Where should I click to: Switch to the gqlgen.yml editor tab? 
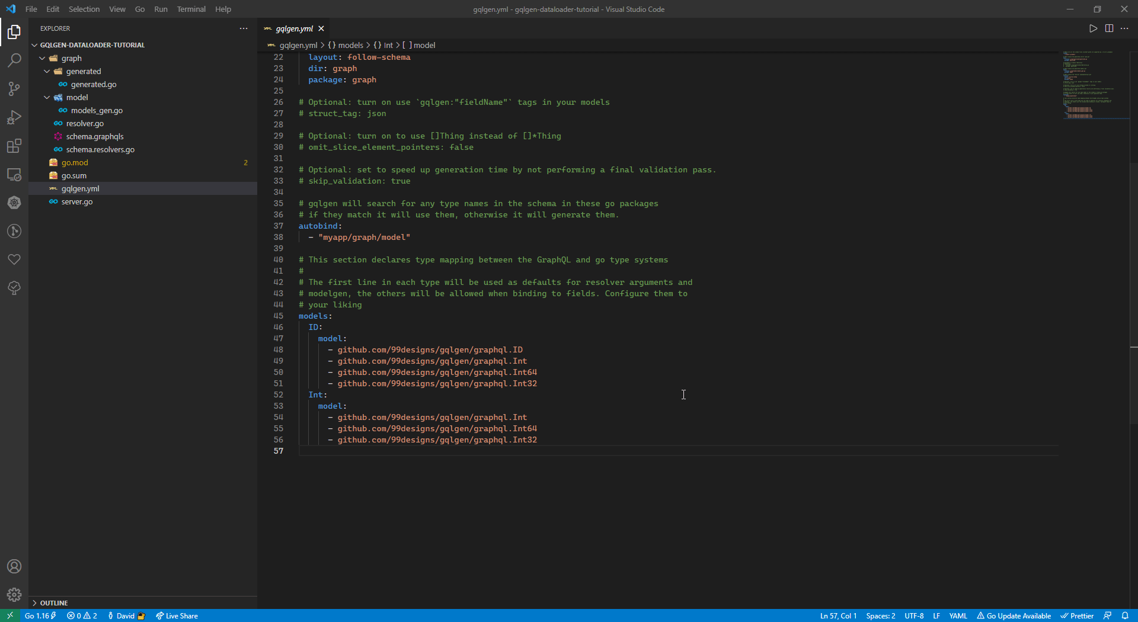(294, 28)
